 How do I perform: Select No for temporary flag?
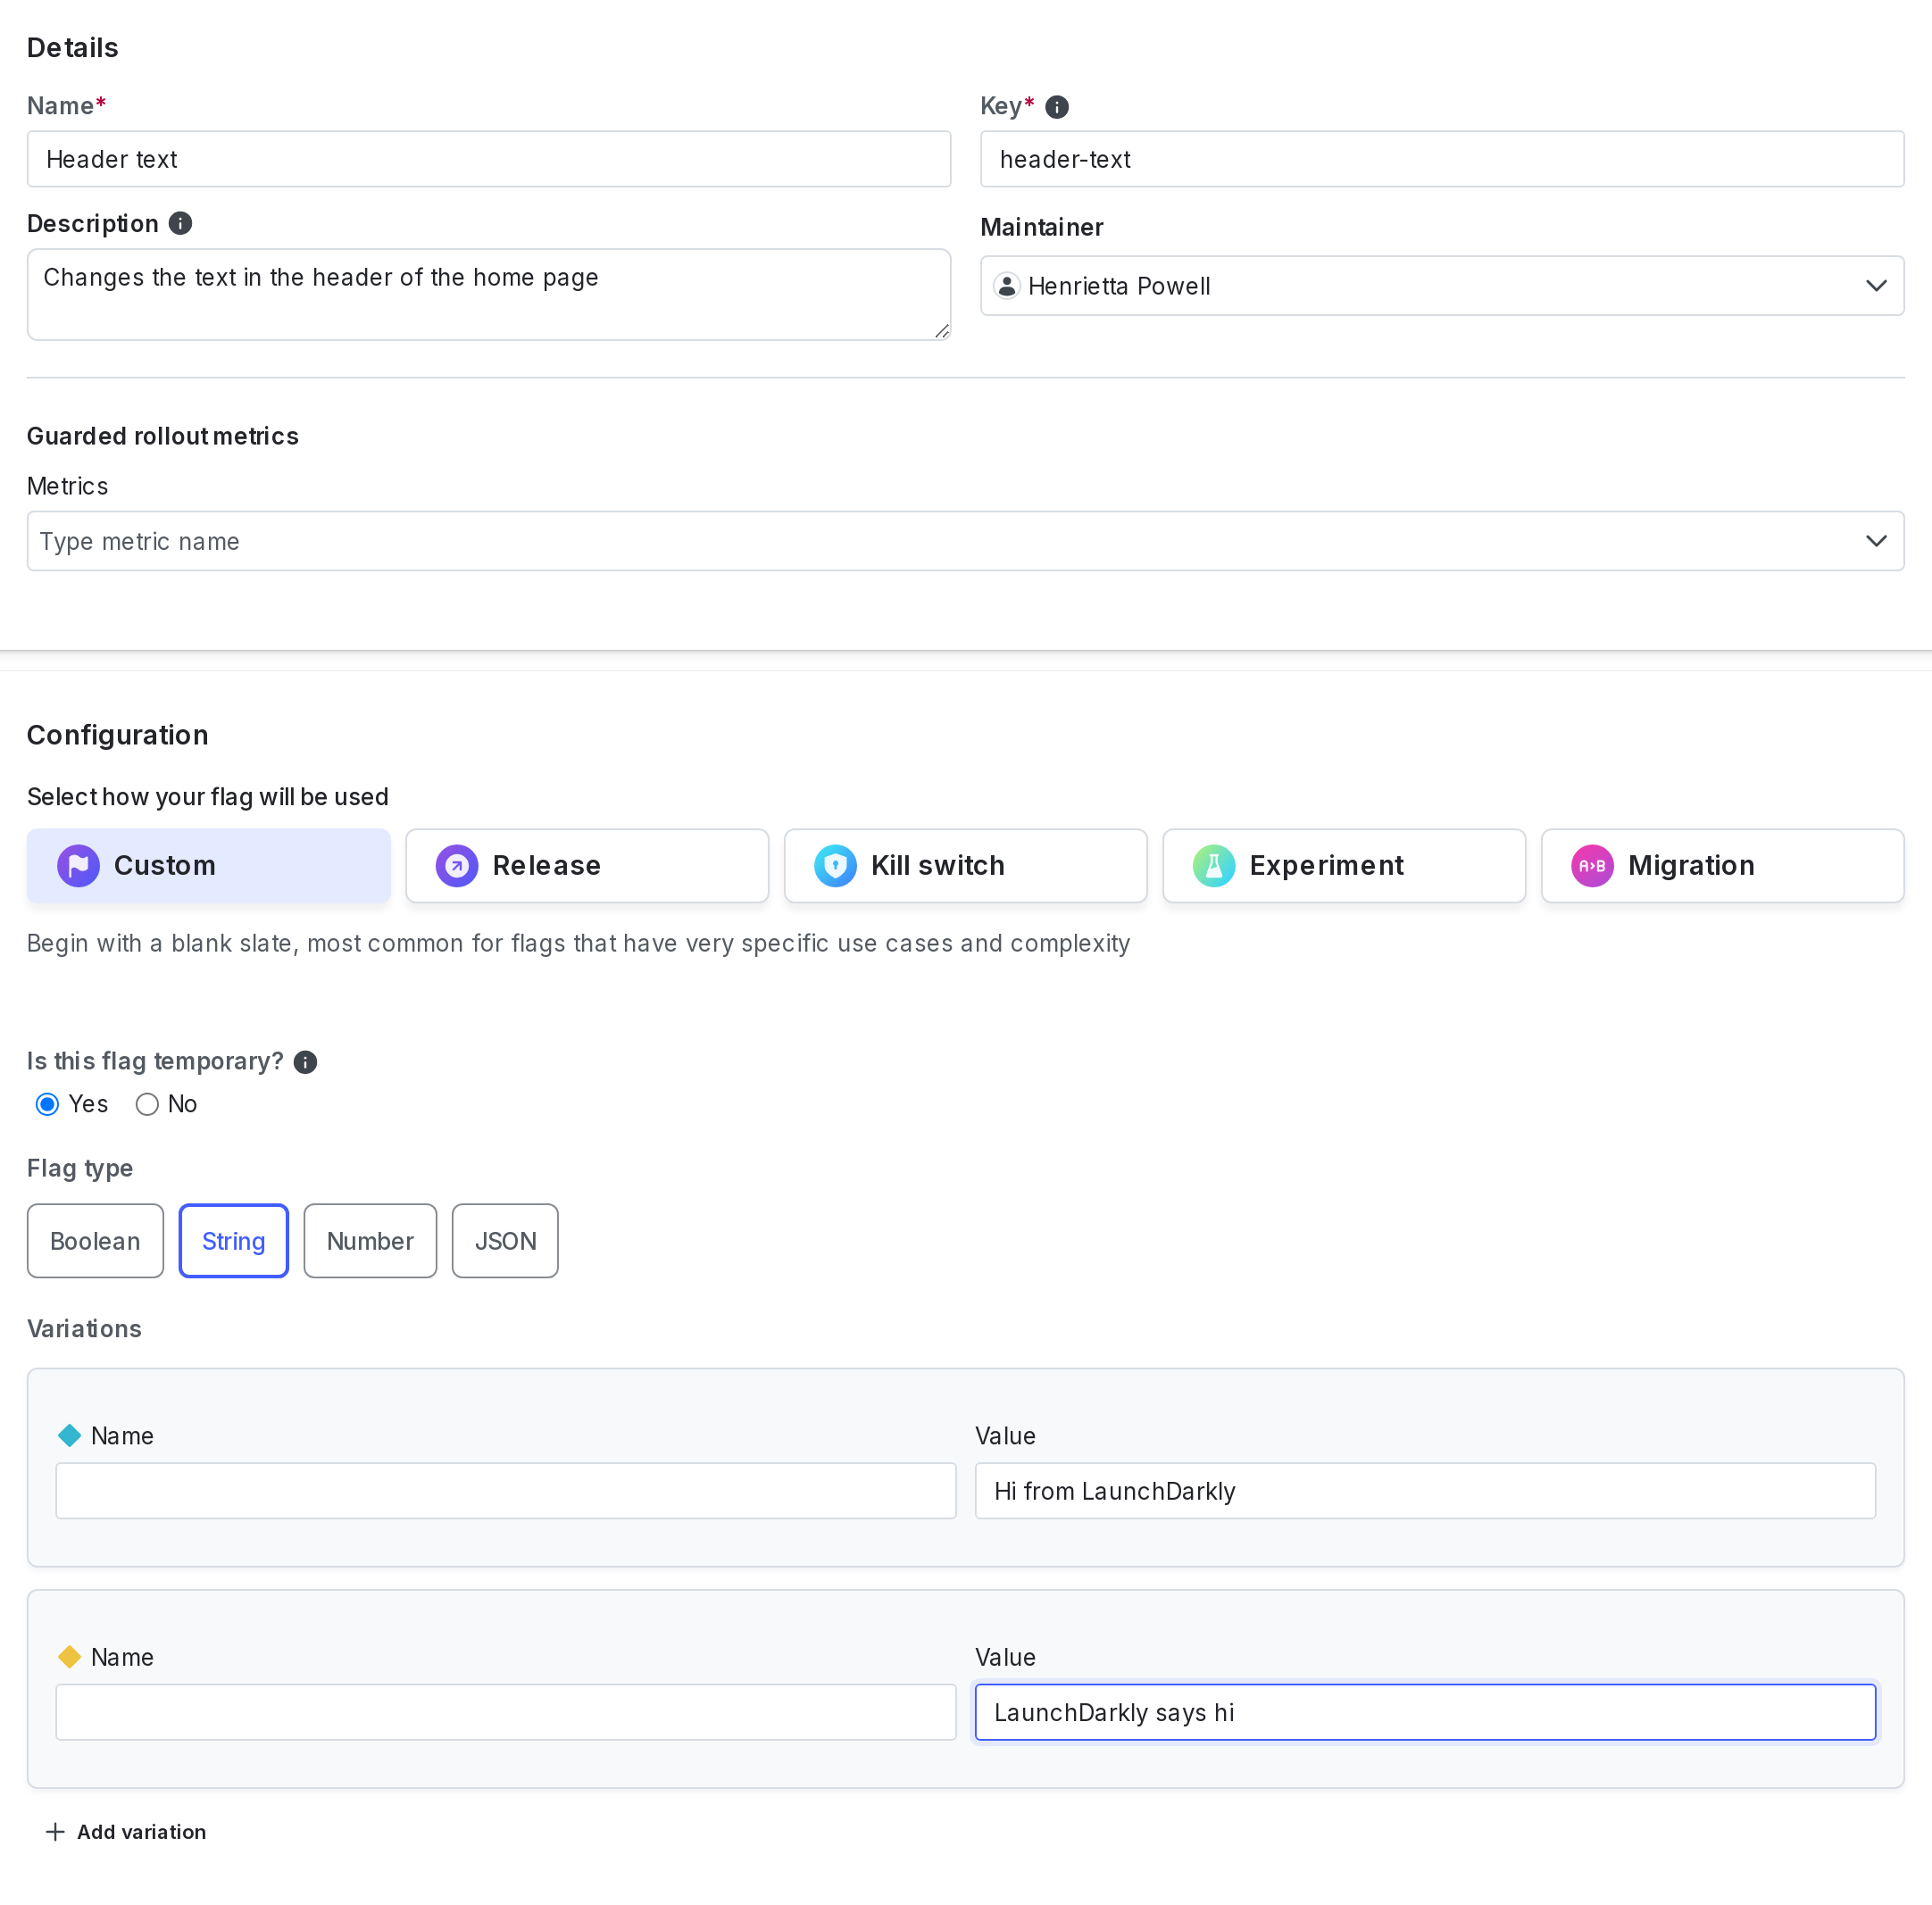click(146, 1104)
